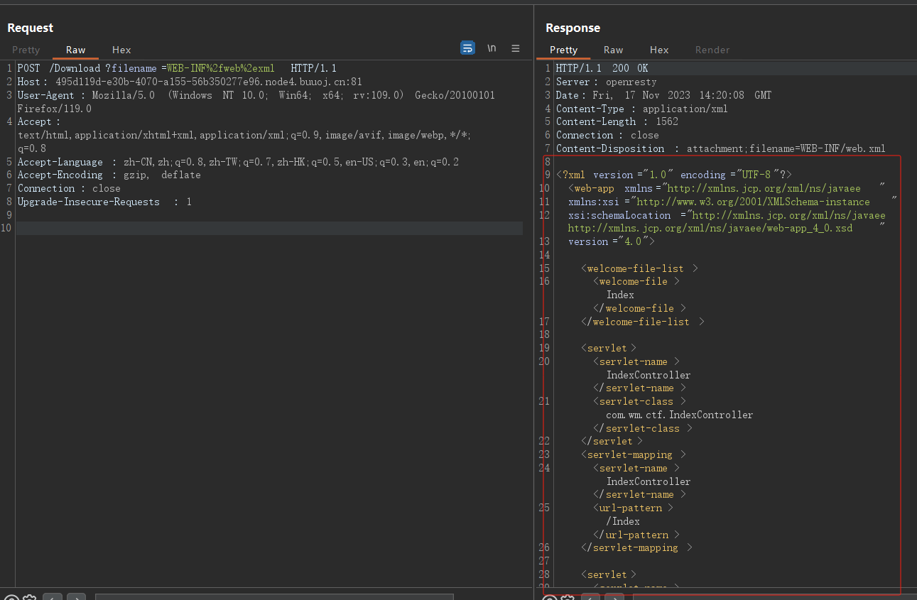Click the User-Agent Mozilla/5.0 header line
Viewport: 917px width, 600px height.
[256, 95]
